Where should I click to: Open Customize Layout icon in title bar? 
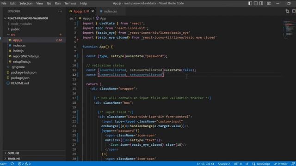tap(269, 3)
